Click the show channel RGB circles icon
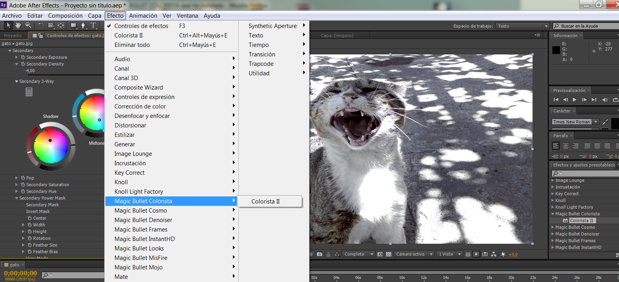The image size is (619, 282). click(x=337, y=254)
